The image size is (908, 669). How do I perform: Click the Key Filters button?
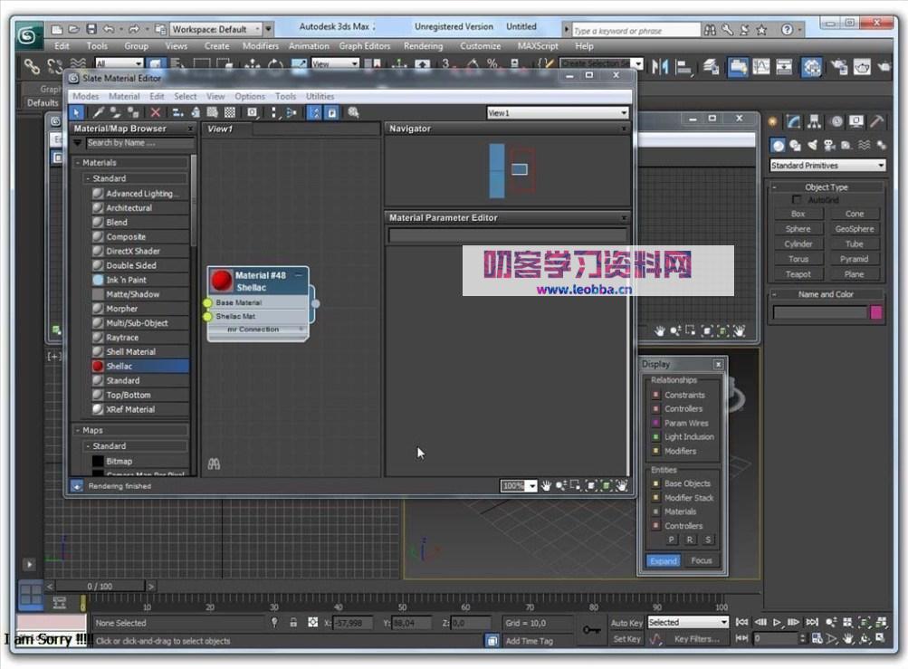697,639
